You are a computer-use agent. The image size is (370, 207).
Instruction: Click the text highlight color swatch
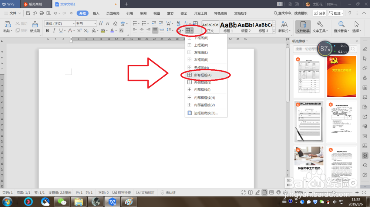click(x=102, y=31)
